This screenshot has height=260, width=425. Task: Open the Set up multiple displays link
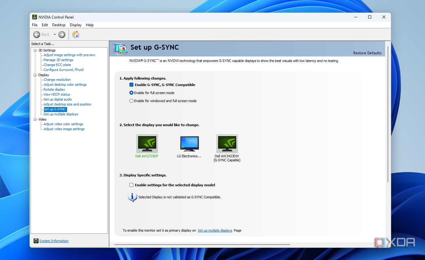click(x=215, y=230)
